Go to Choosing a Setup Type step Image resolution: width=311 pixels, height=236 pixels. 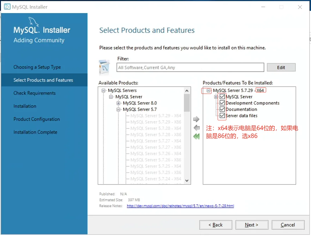click(x=37, y=67)
